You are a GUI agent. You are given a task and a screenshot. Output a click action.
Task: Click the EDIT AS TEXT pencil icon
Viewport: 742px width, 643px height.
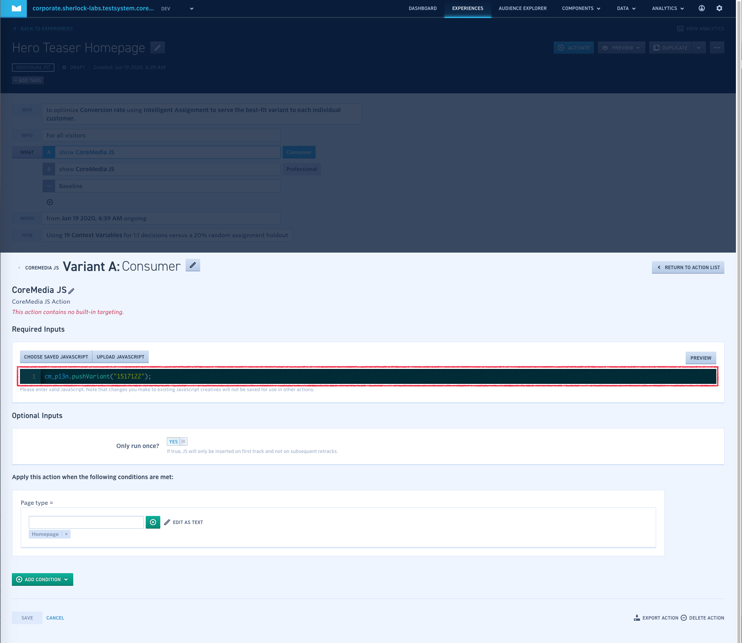168,522
